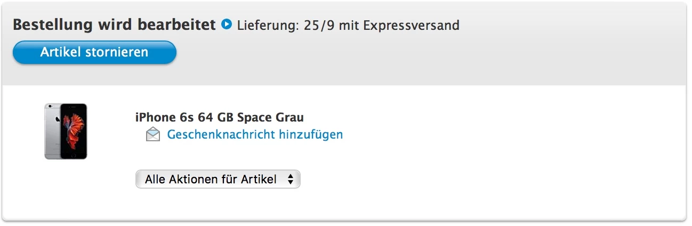Expand the Bestellung wird bearbeitet status heading
The width and height of the screenshot is (692, 226).
(114, 25)
